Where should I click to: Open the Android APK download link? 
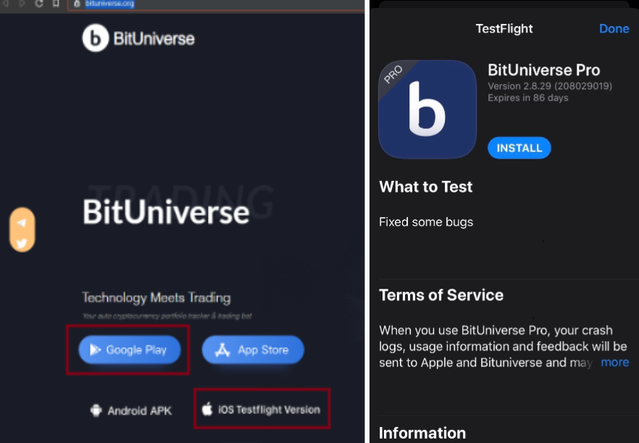pos(131,410)
